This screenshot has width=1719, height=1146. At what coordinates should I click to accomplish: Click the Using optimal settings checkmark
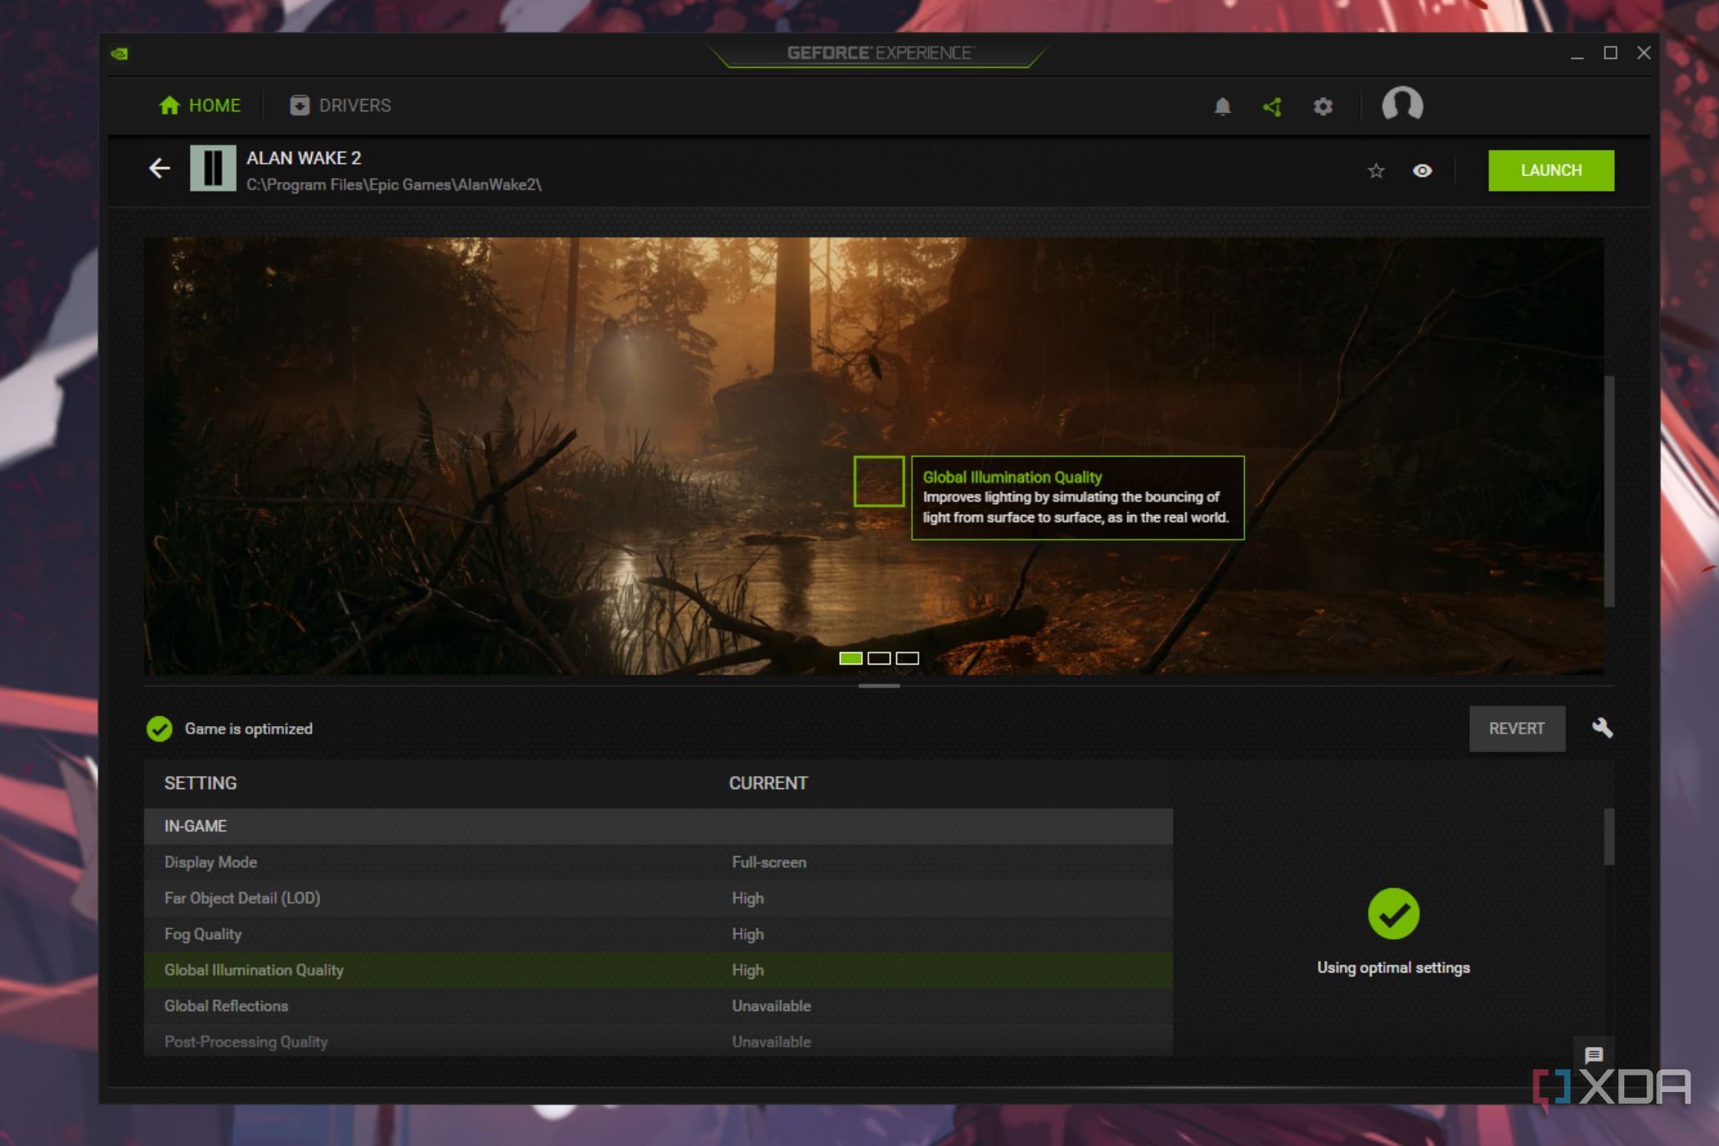coord(1393,914)
